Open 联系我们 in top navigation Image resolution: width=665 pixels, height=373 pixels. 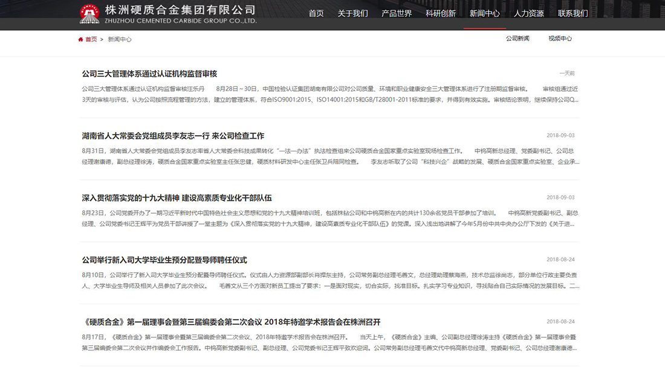[573, 13]
